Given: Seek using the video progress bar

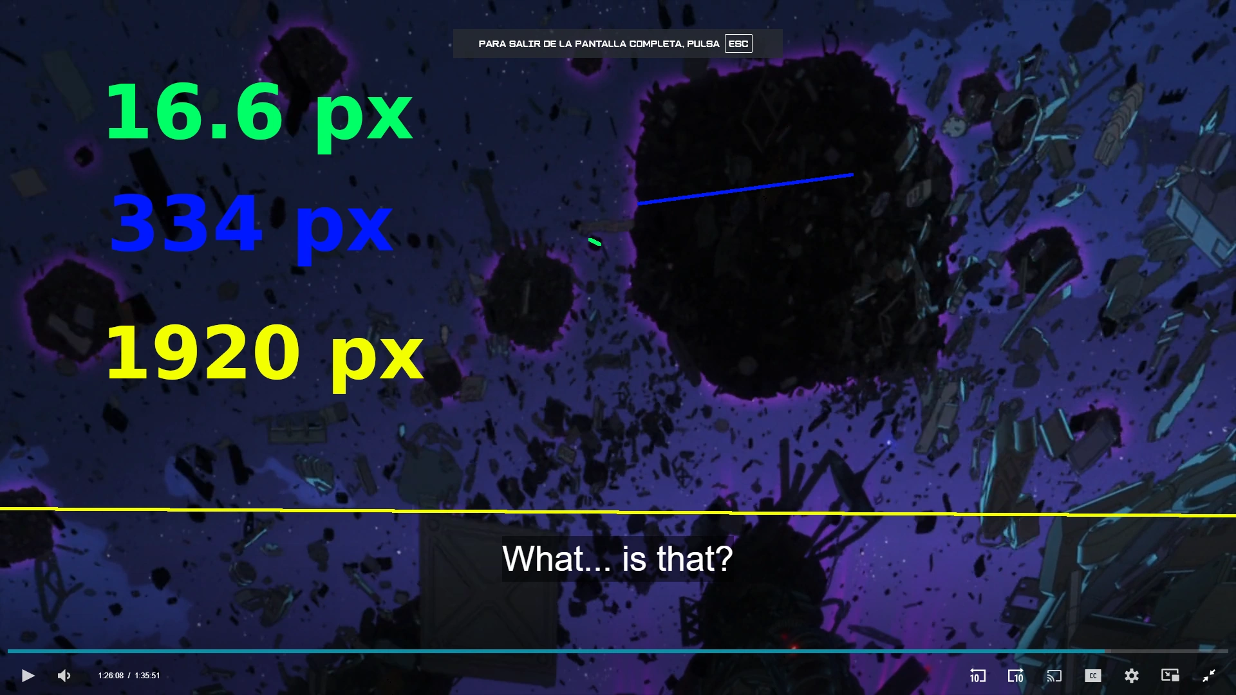Looking at the screenshot, I should [618, 651].
